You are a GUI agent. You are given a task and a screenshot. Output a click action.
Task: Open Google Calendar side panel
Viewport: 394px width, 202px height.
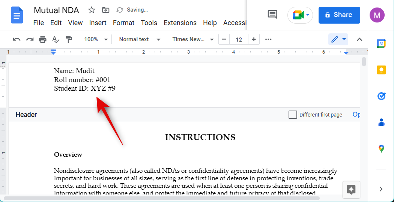tap(381, 44)
